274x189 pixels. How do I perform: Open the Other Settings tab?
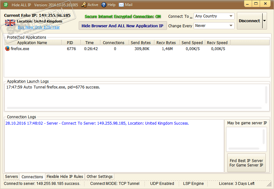(100, 177)
